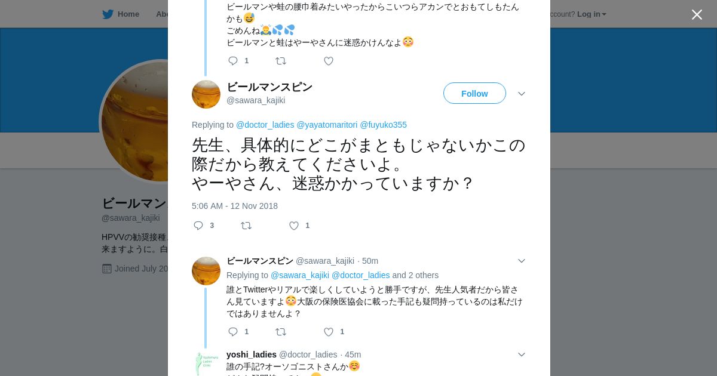Close the tweet overlay with X
The image size is (717, 376).
click(x=697, y=14)
